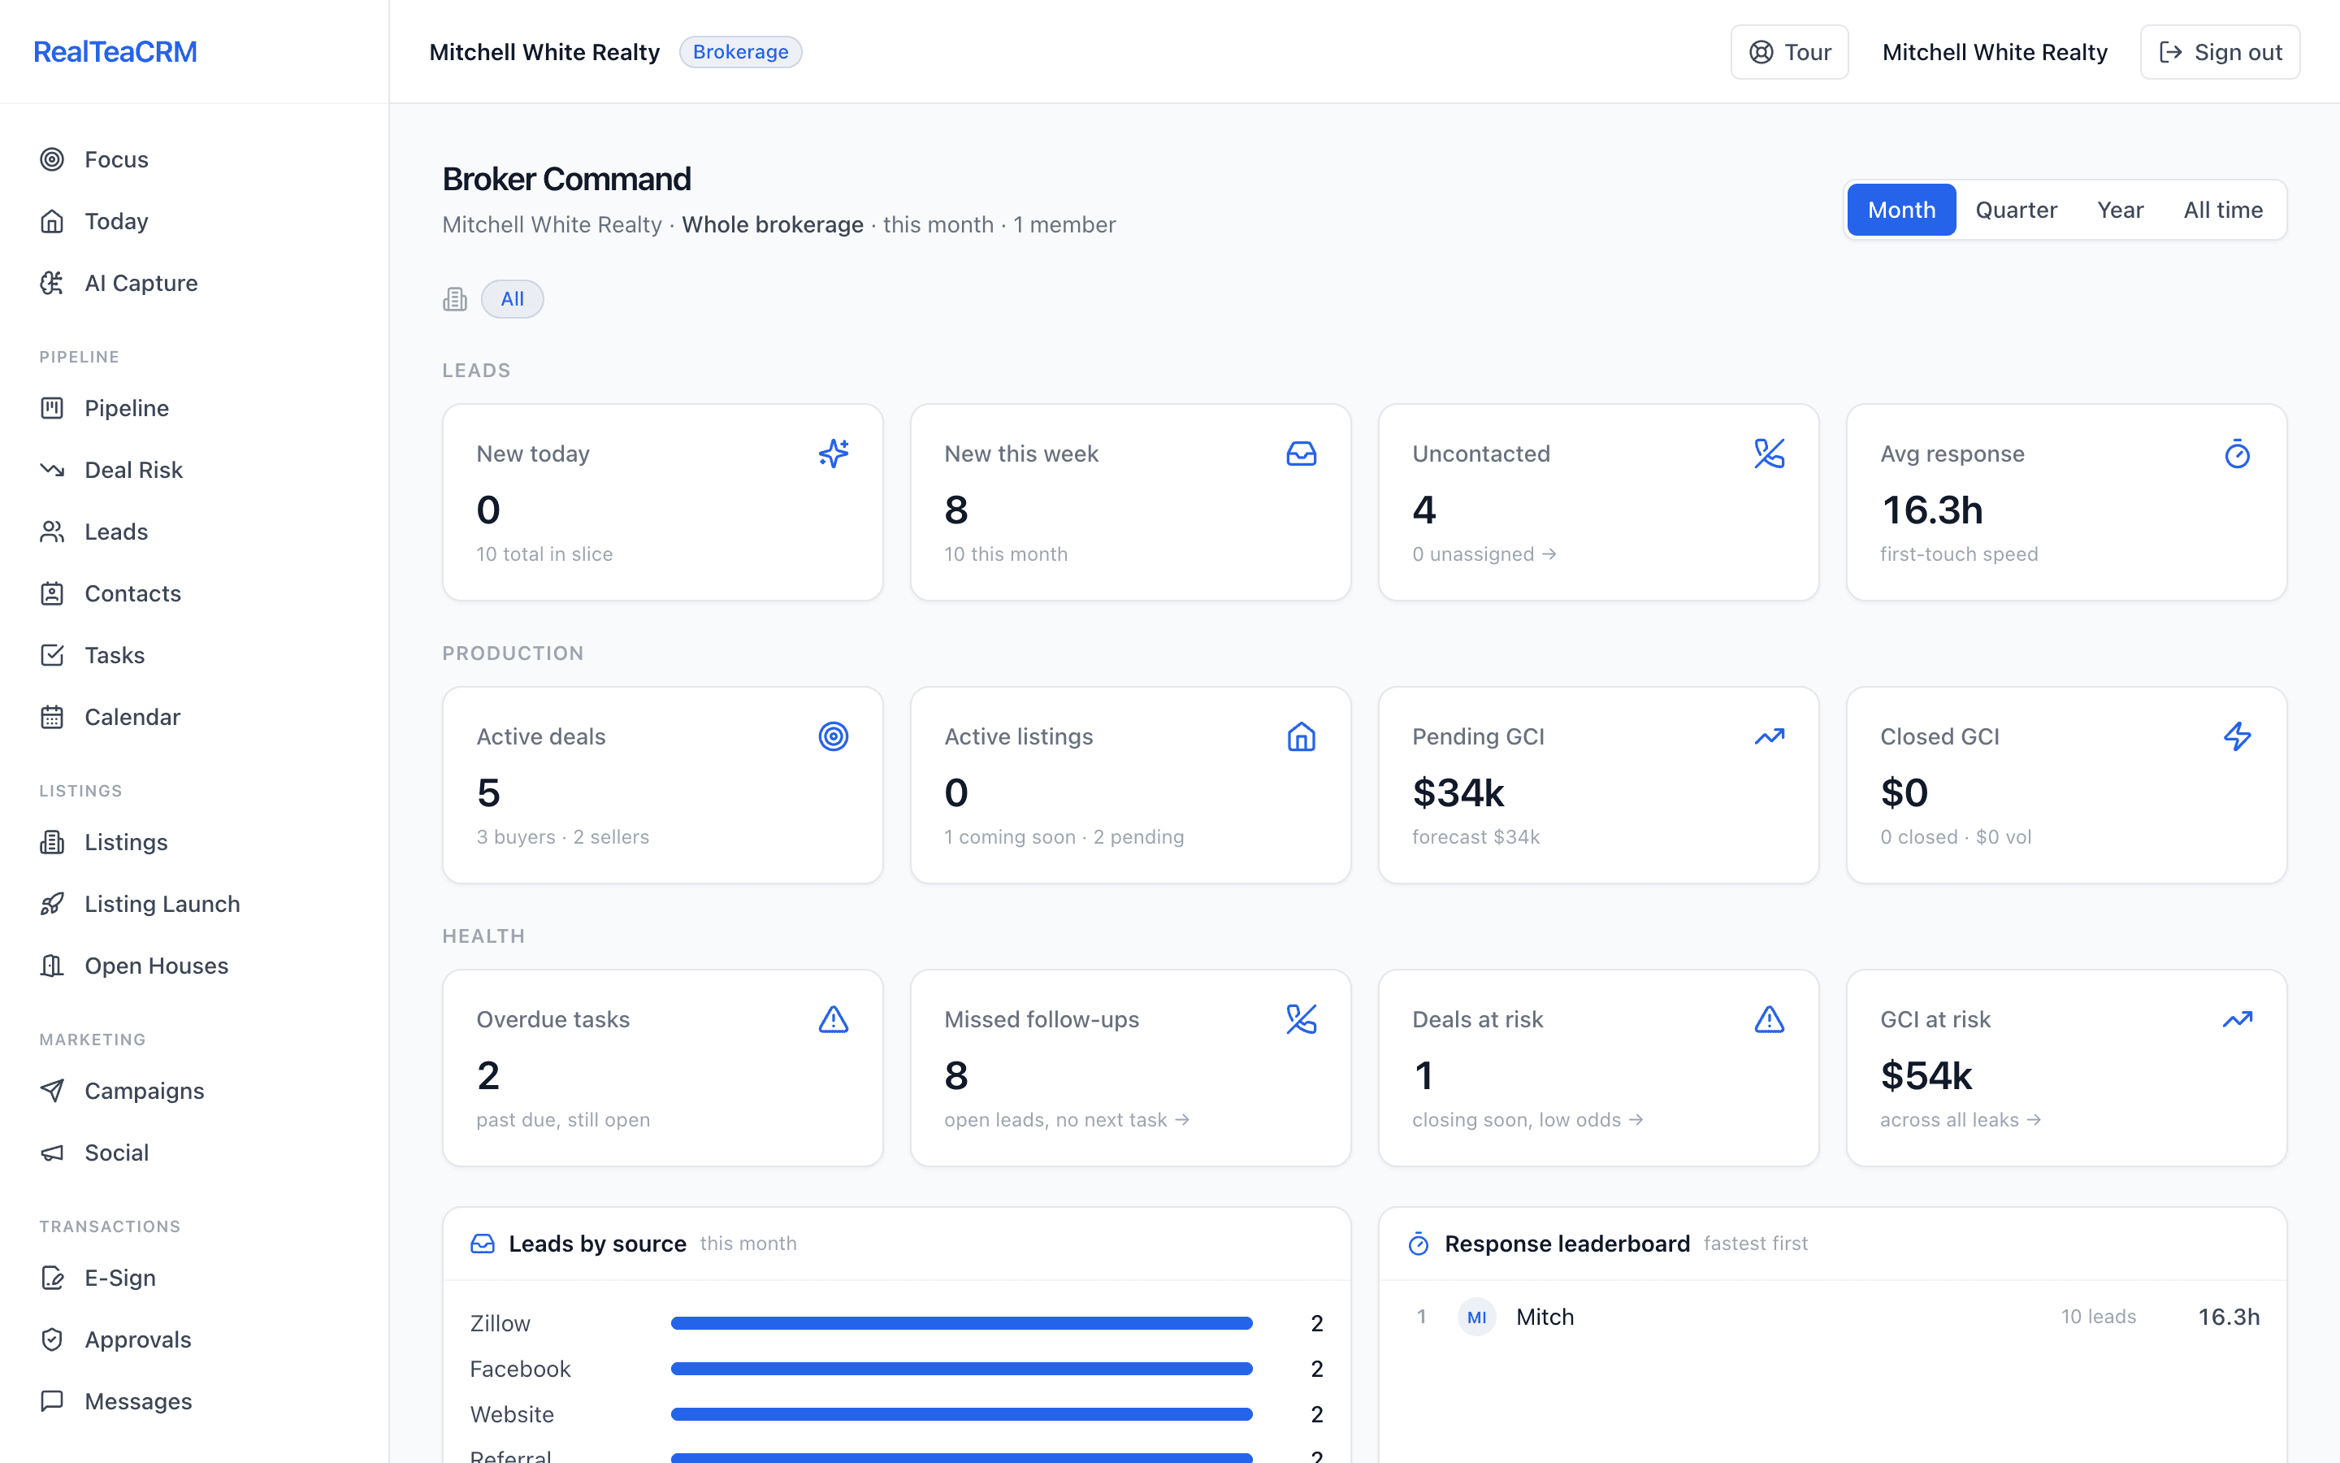2340x1463 pixels.
Task: Click target icon on Active deals card
Action: [x=834, y=737]
